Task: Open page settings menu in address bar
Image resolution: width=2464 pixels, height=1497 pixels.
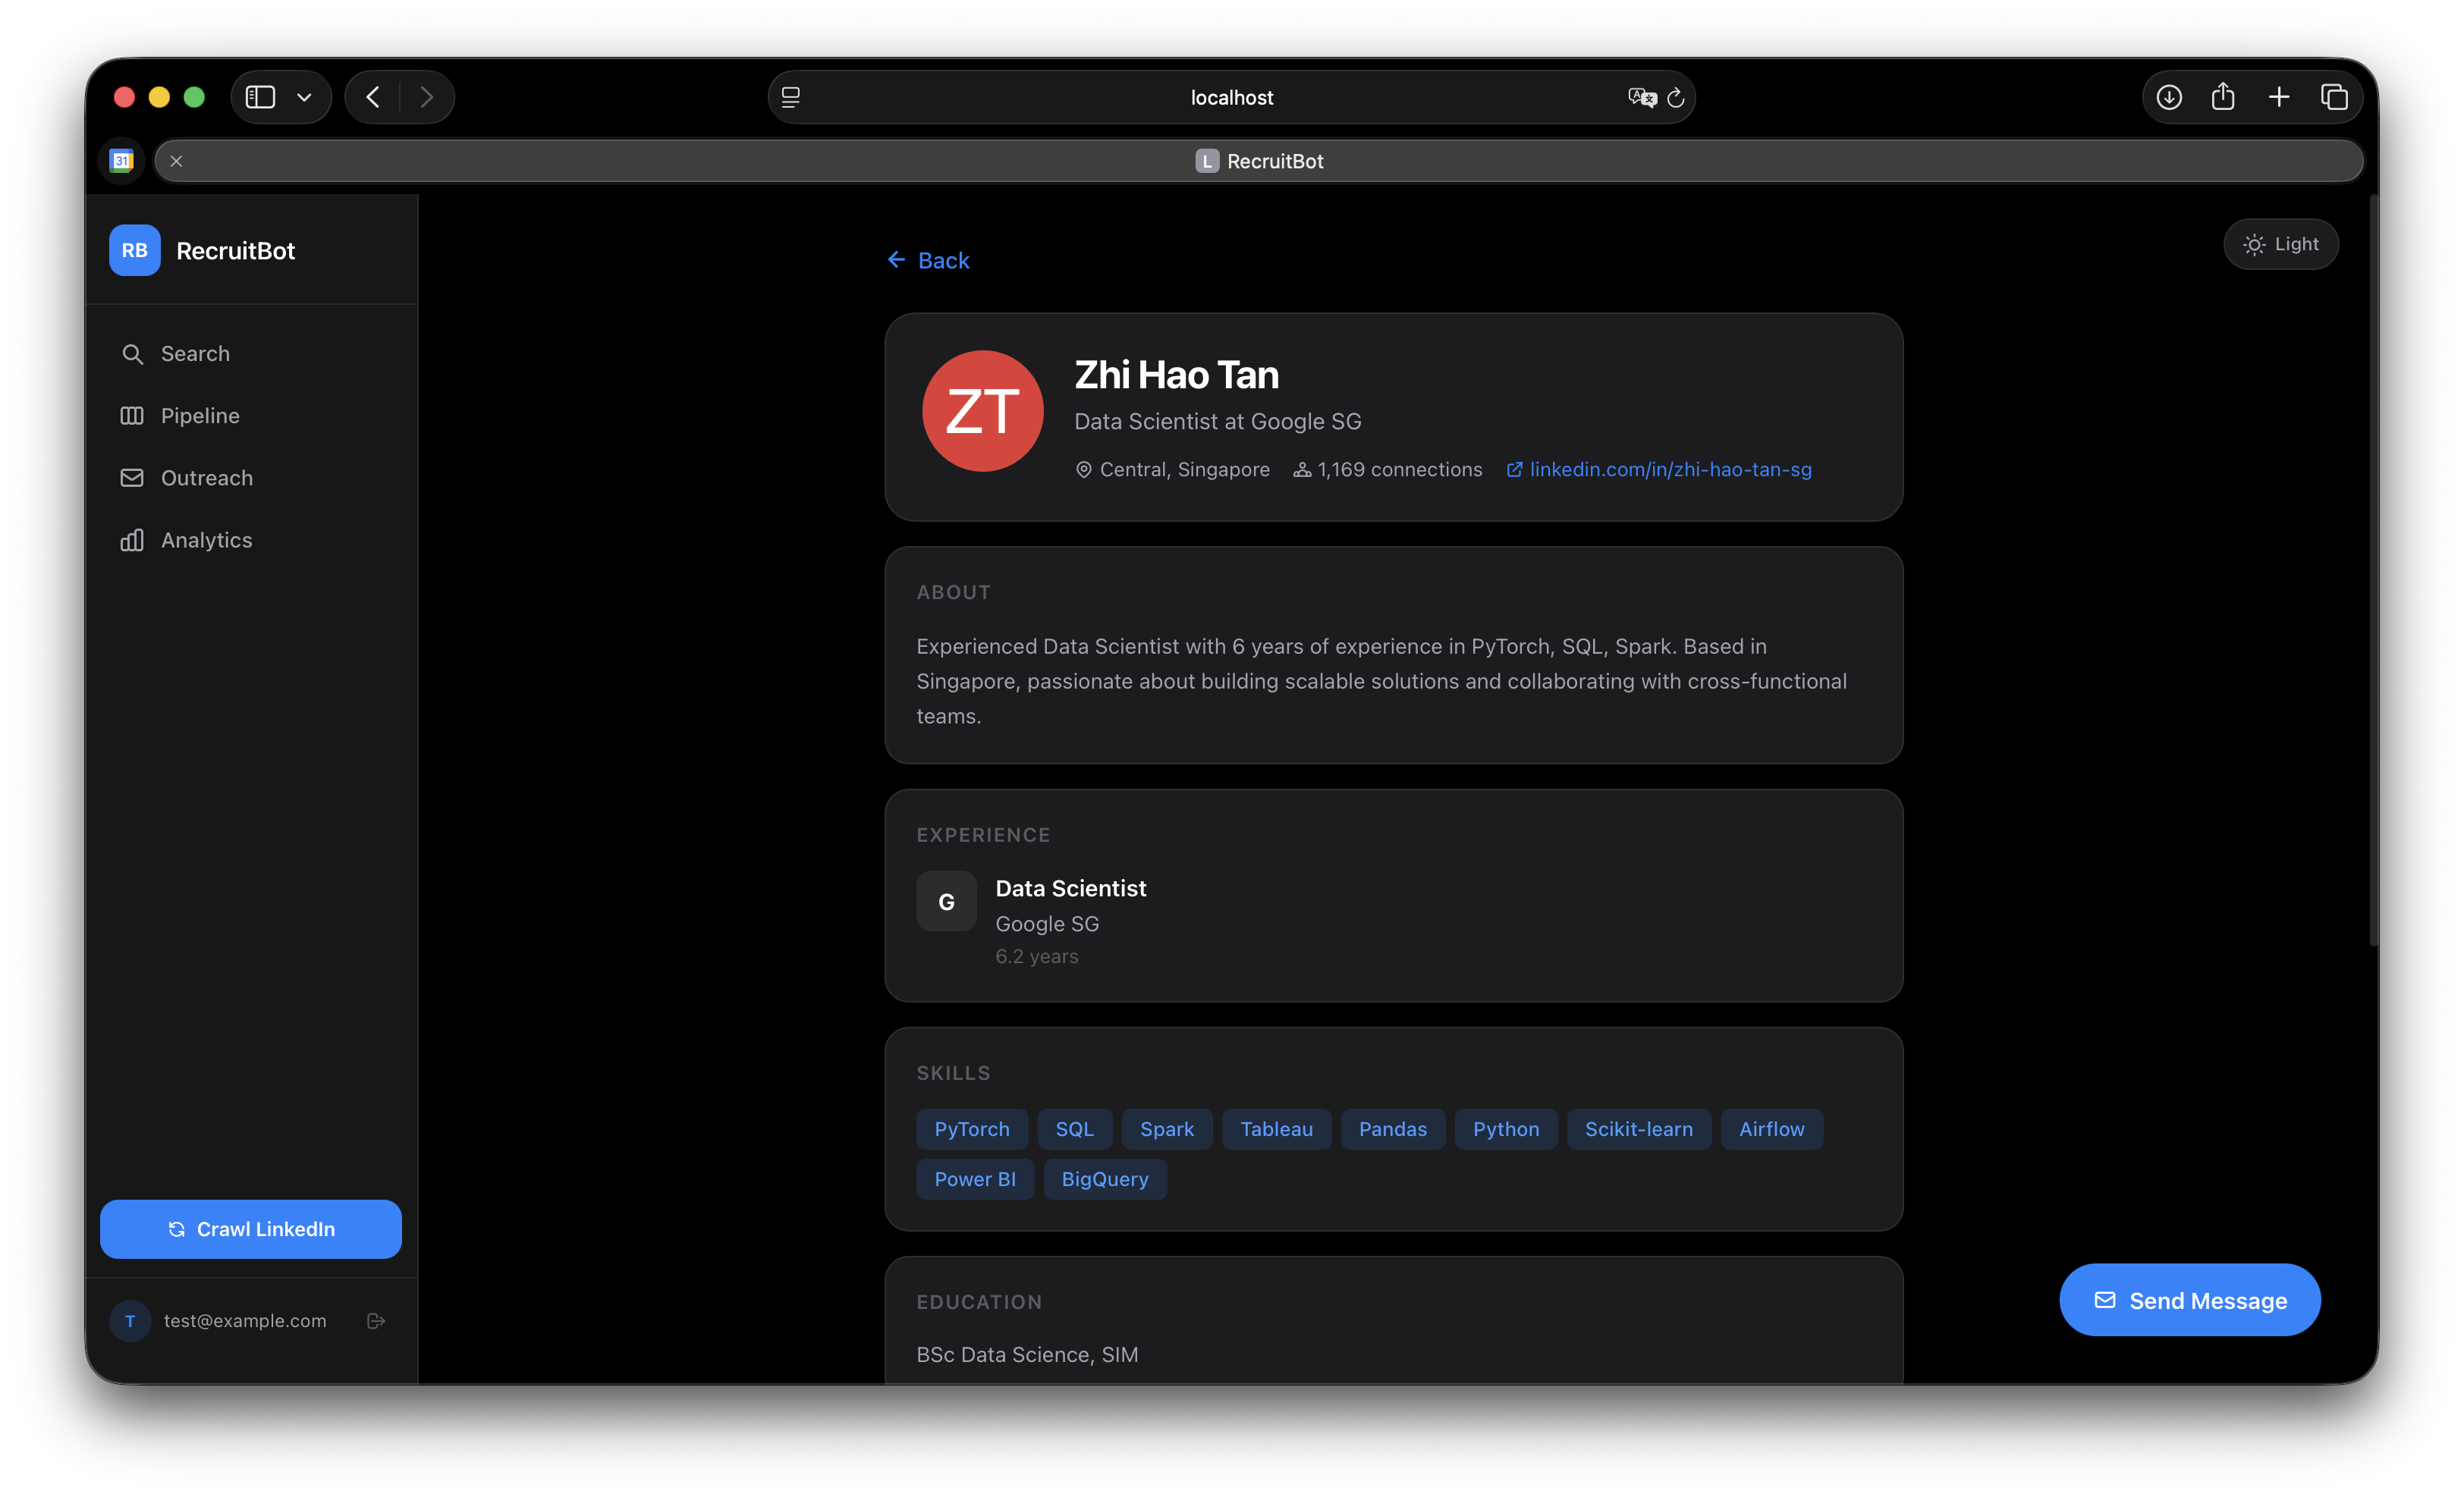Action: pyautogui.click(x=791, y=98)
